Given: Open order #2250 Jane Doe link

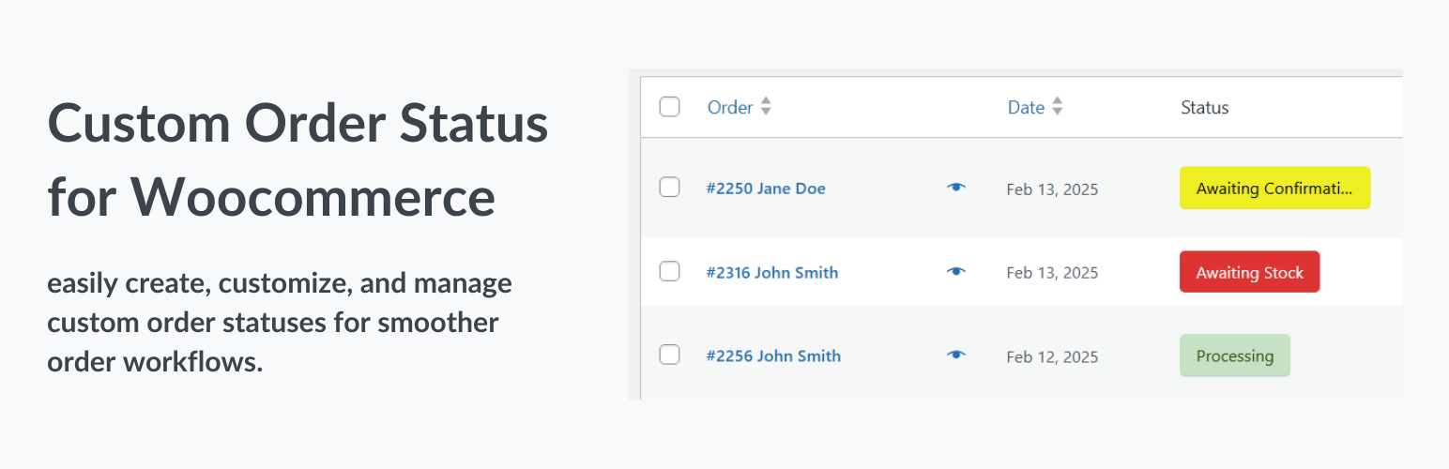Looking at the screenshot, I should [x=766, y=189].
